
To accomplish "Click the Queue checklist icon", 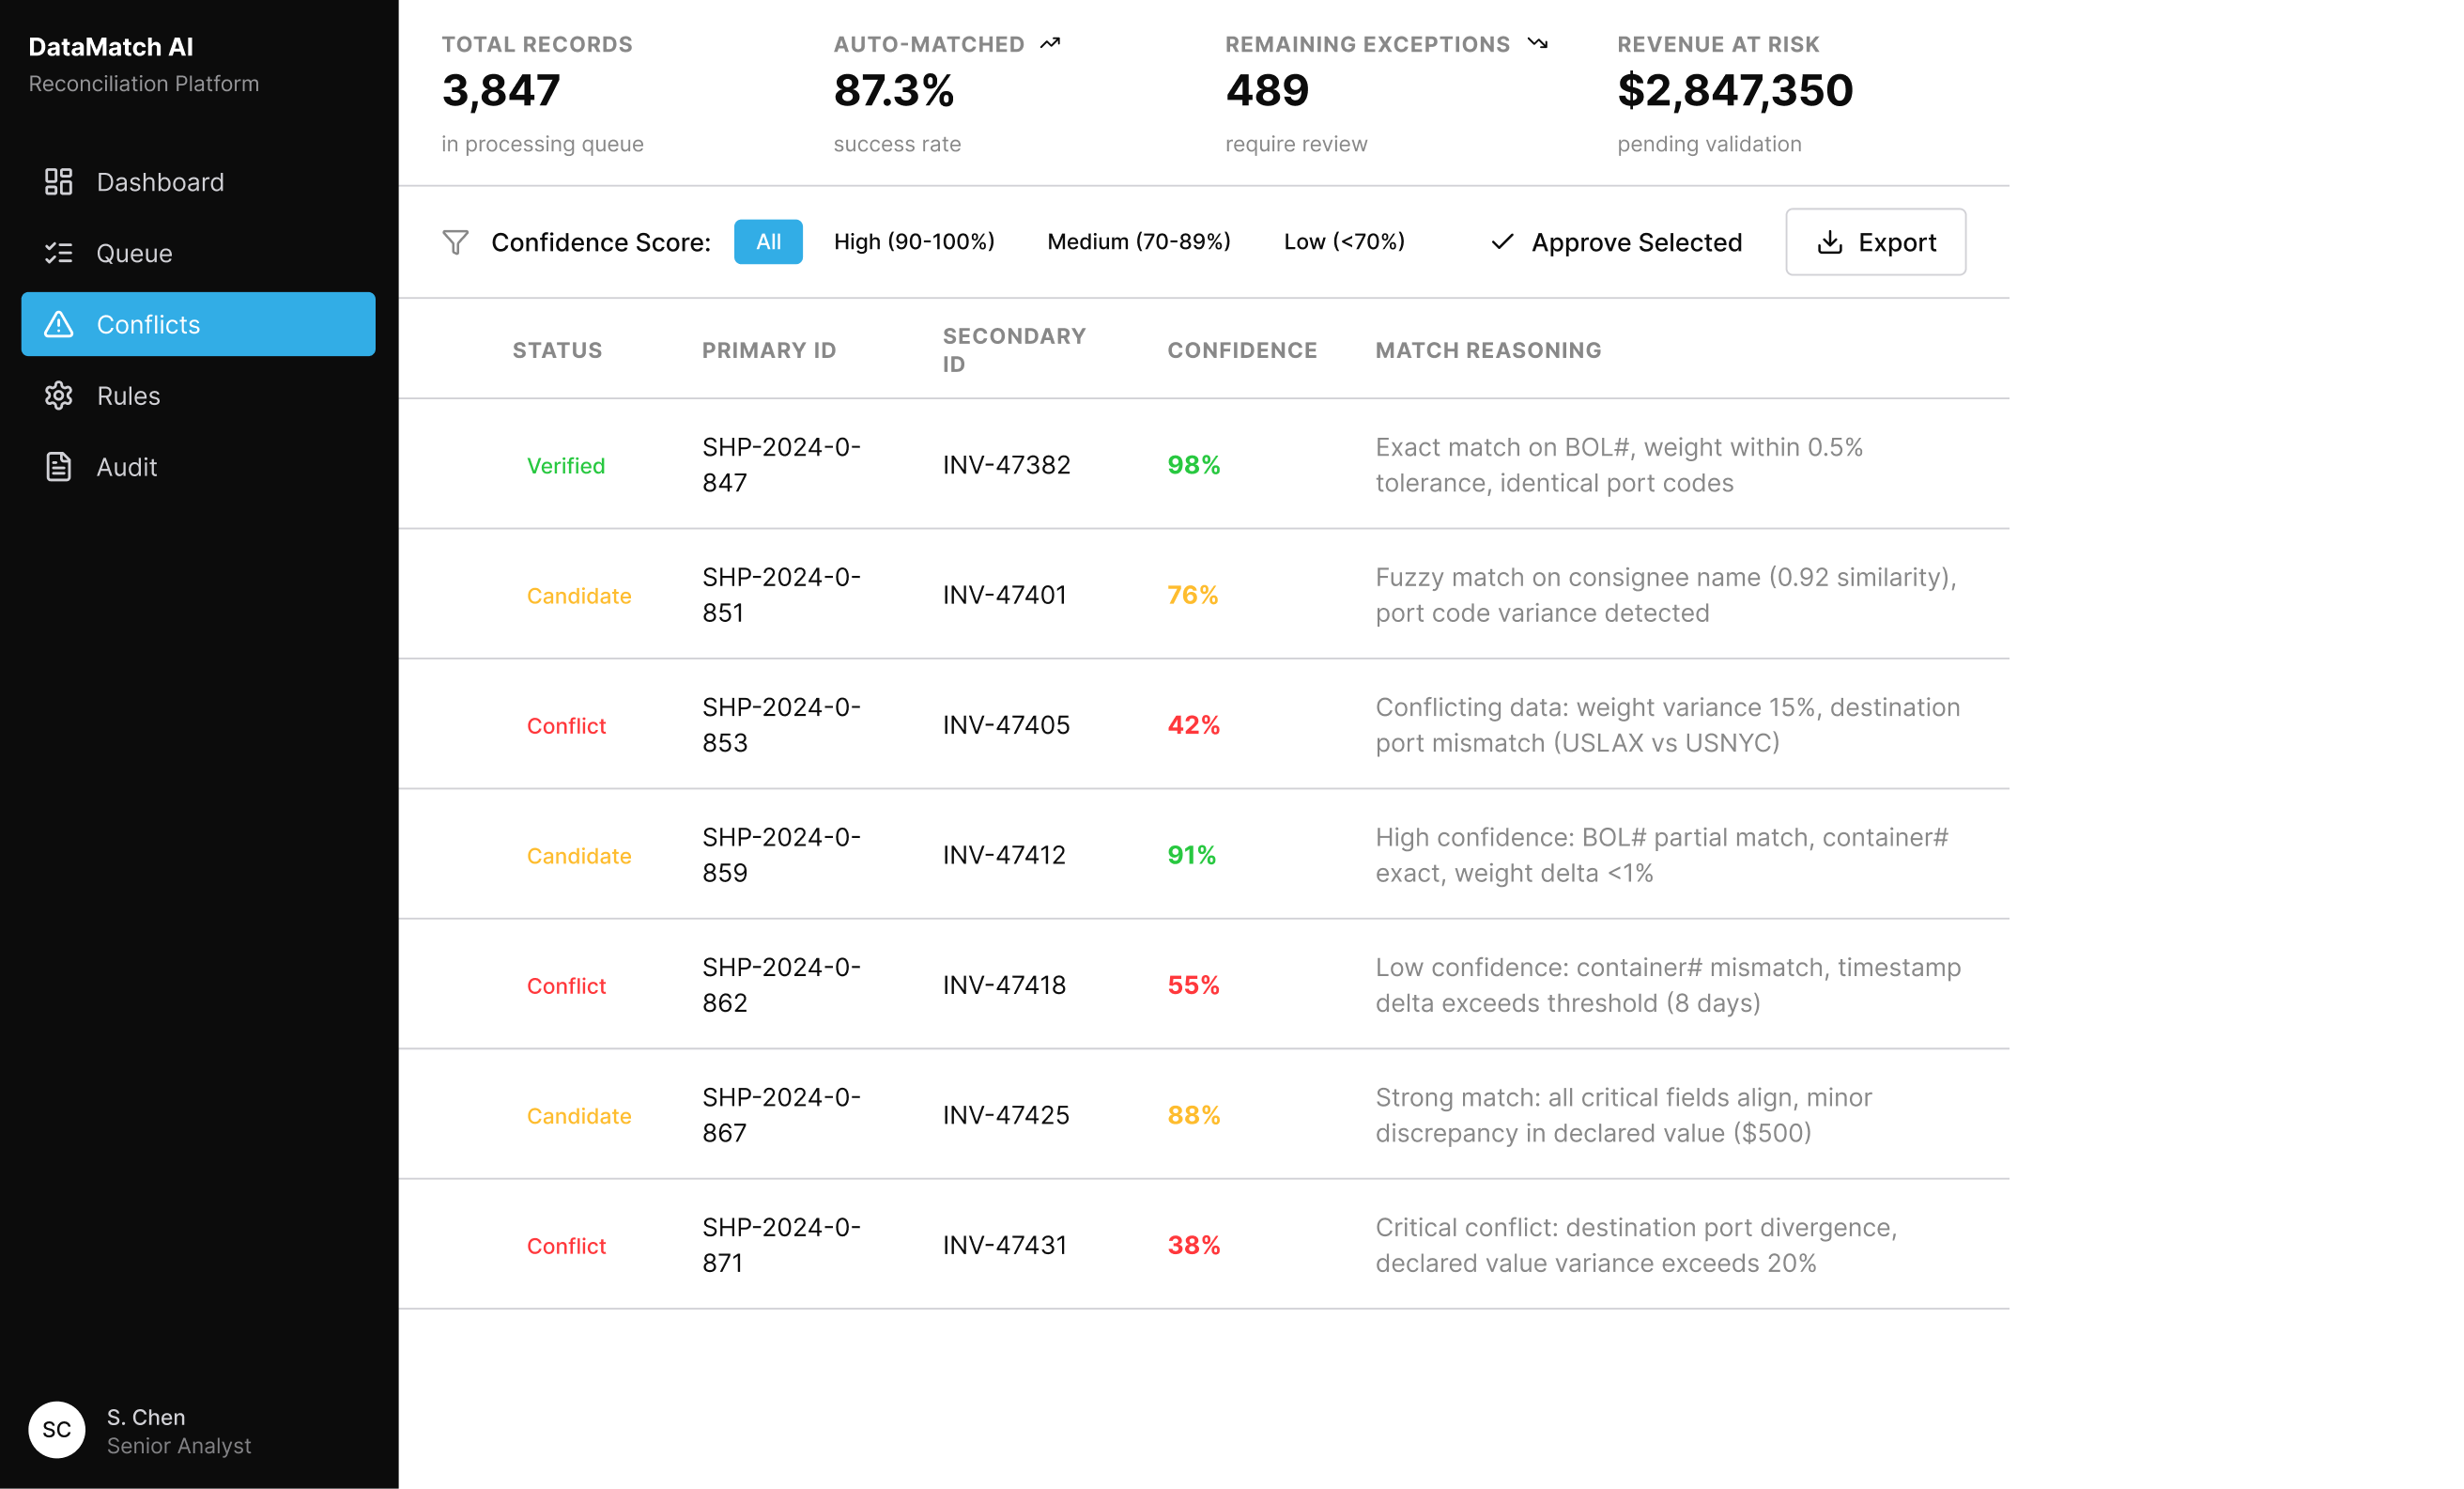I will pyautogui.click(x=59, y=253).
